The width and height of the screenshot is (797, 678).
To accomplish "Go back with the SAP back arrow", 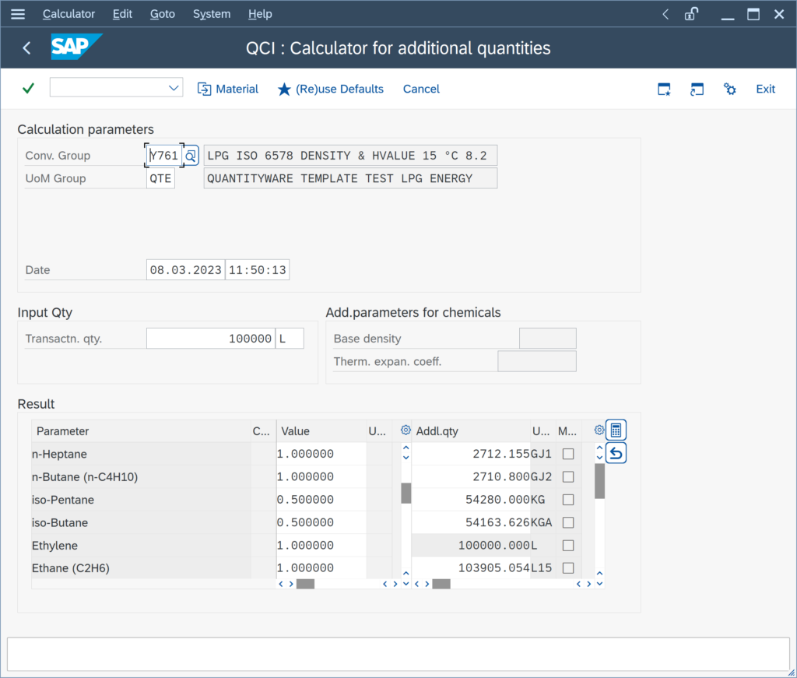I will point(27,48).
